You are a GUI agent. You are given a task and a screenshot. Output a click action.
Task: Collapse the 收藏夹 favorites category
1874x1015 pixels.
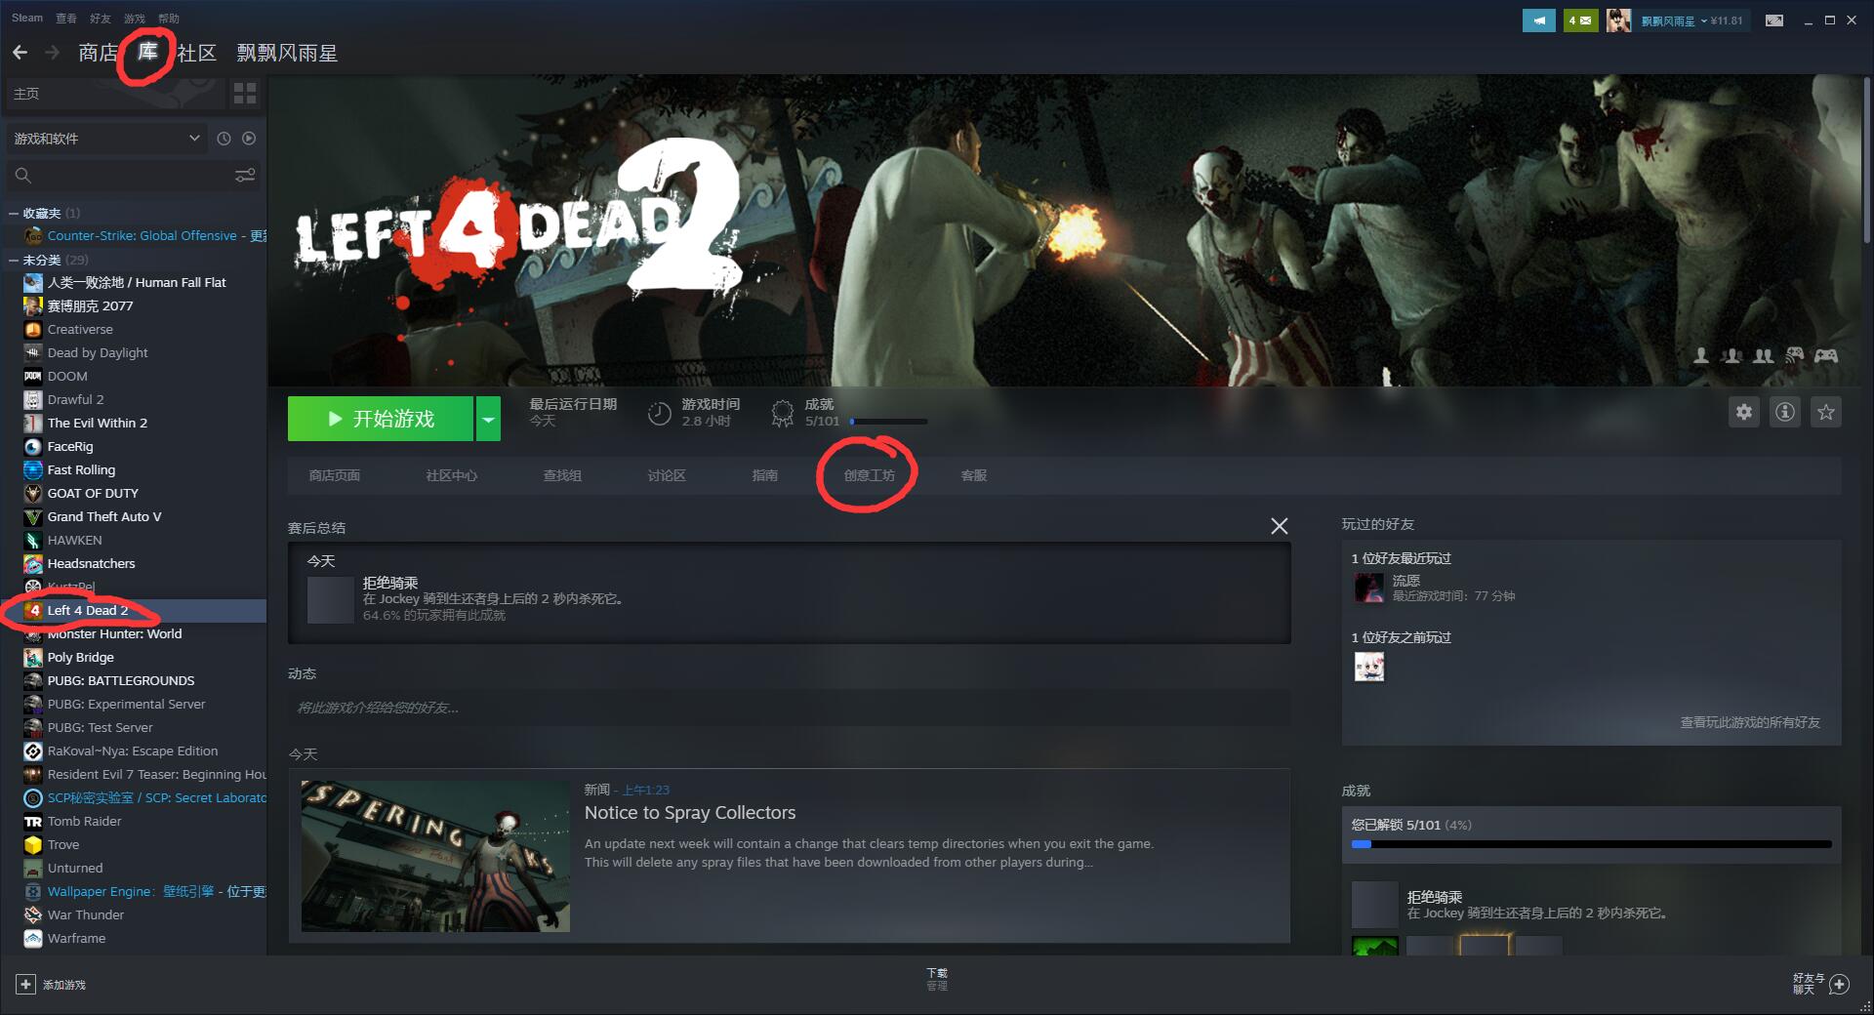point(14,213)
